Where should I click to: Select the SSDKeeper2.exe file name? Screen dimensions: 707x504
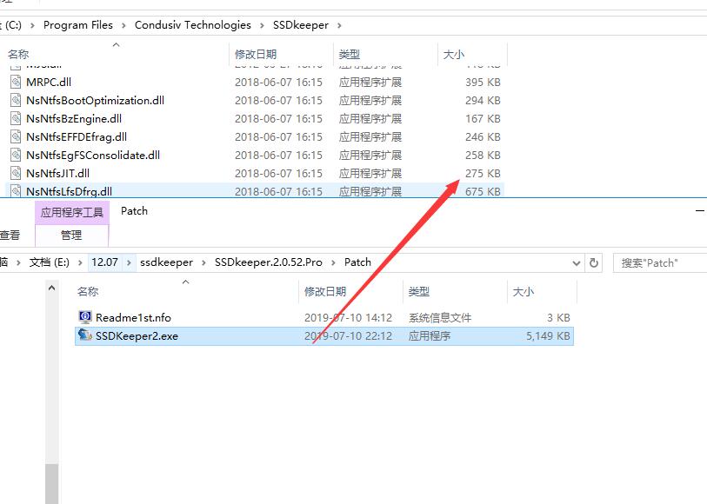(137, 336)
